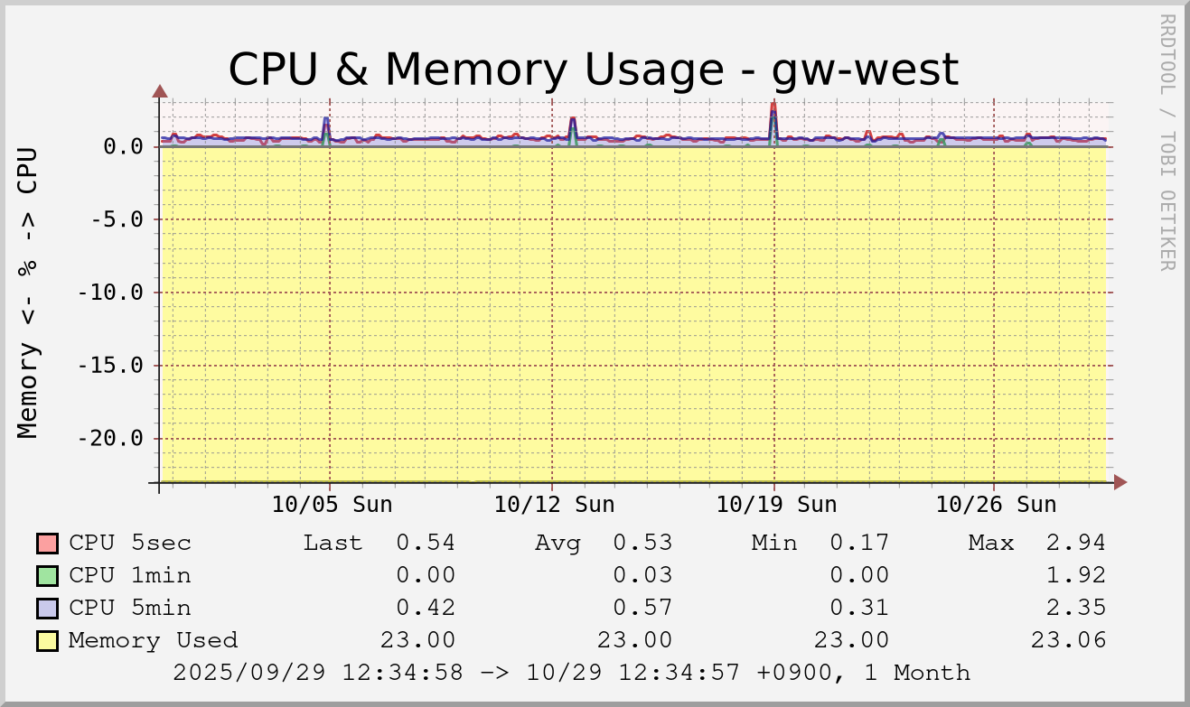1190x707 pixels.
Task: Click the Memory Used max value 23.06
Action: pos(1068,641)
